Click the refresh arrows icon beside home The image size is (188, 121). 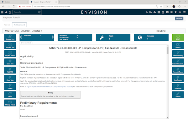pos(10,12)
